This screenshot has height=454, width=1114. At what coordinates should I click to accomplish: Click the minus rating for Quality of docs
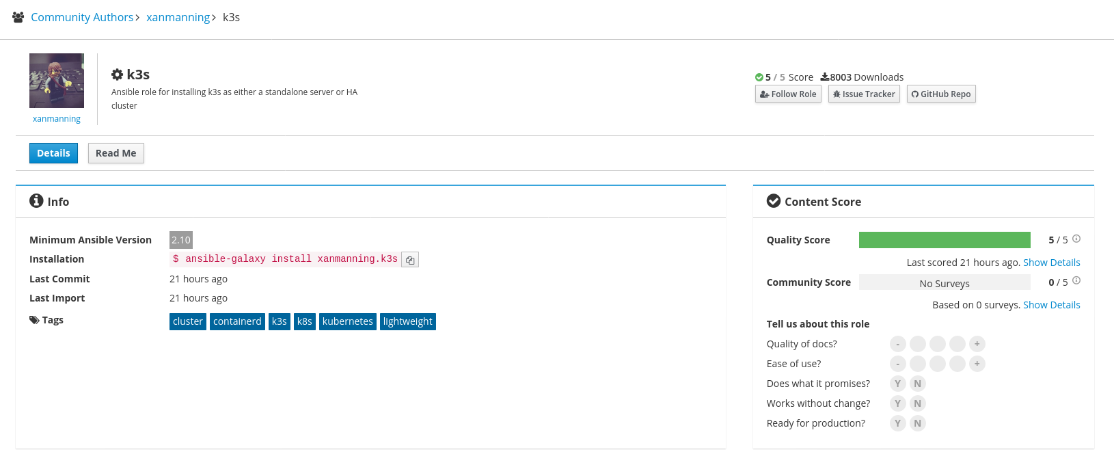coord(898,344)
